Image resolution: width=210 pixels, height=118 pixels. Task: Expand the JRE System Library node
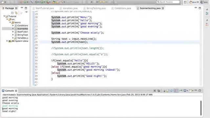tap(7, 41)
